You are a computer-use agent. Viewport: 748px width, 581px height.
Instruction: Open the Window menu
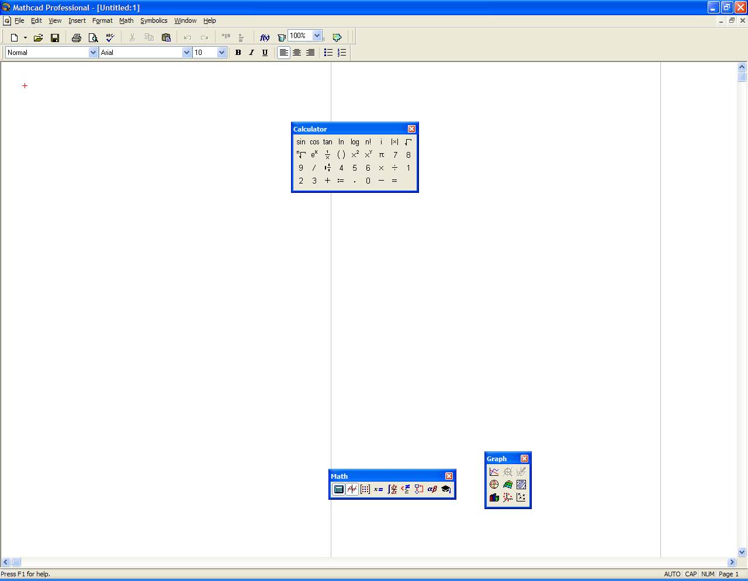pos(185,20)
